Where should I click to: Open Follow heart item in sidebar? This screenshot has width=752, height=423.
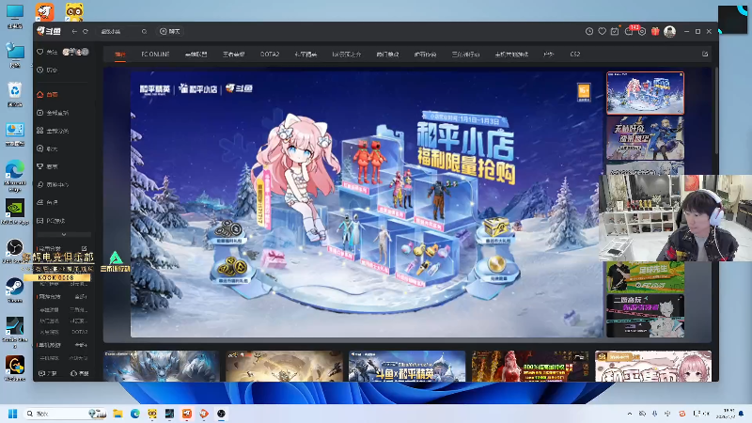coord(47,52)
